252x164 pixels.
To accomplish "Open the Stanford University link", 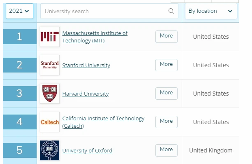I will (86, 65).
